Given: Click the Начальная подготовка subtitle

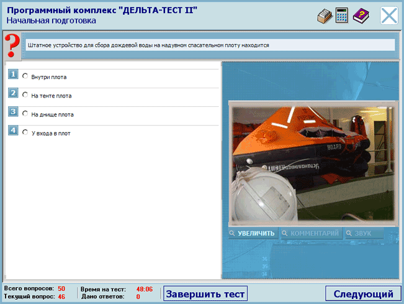Looking at the screenshot, I should [x=52, y=21].
